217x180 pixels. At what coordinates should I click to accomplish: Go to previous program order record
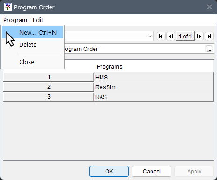tap(171, 36)
